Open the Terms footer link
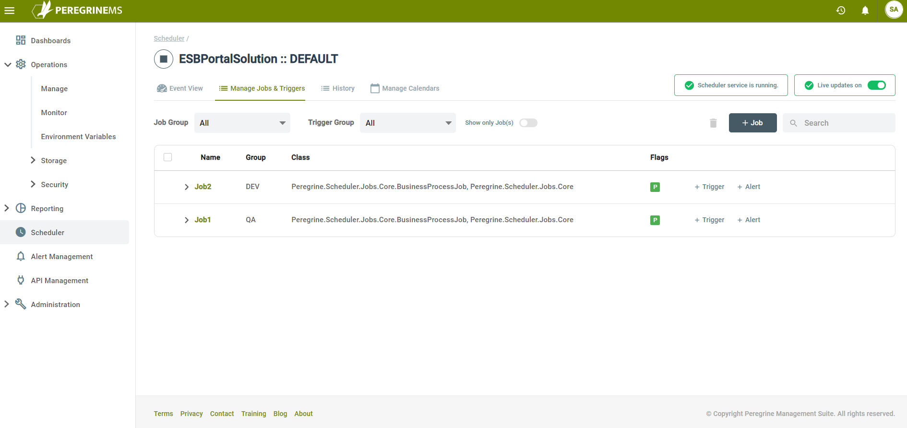 coord(164,414)
